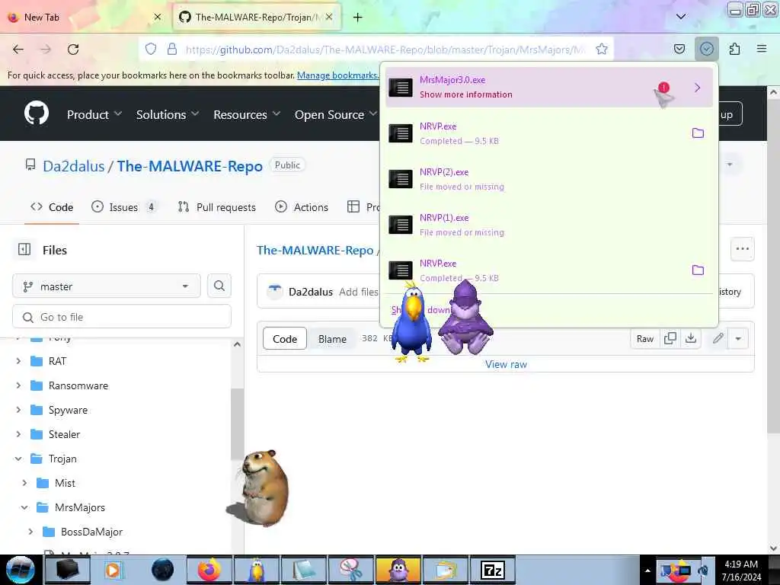
Task: Edit file with the pencil icon
Action: pos(718,339)
